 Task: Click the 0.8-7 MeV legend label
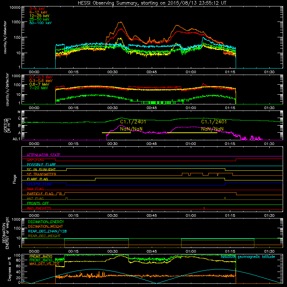click(39, 84)
